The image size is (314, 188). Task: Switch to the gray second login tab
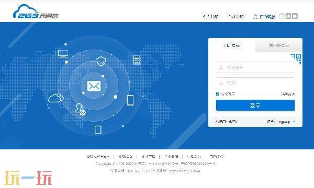279,45
